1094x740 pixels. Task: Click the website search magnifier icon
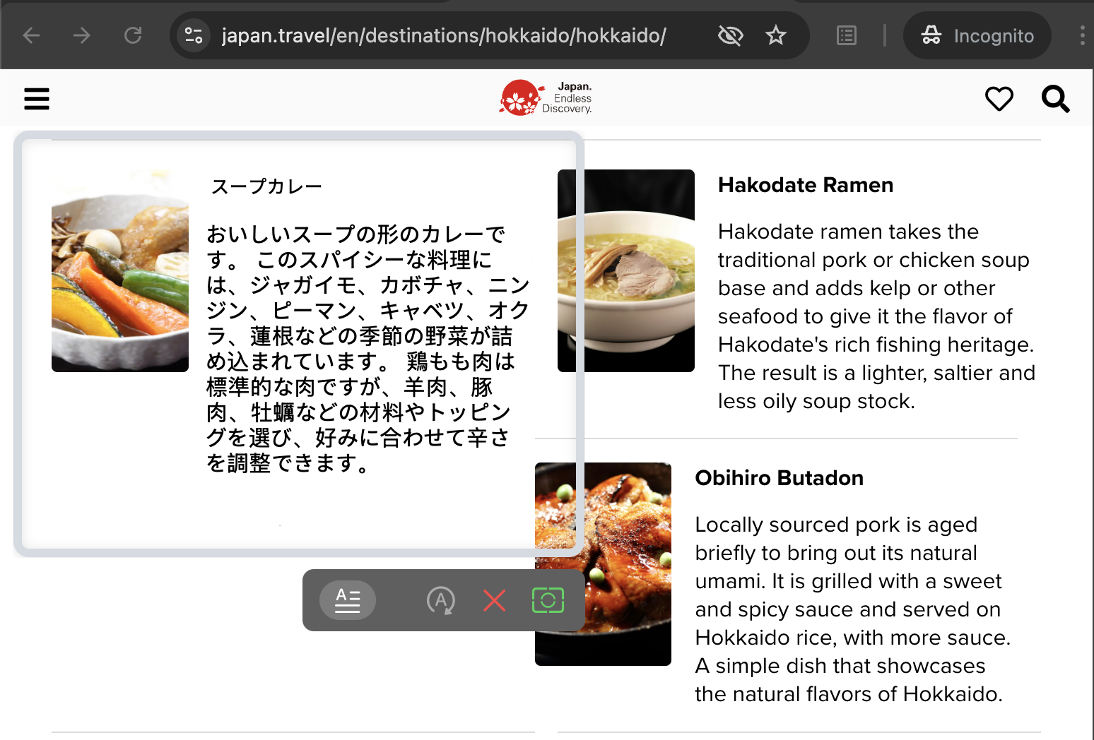[x=1055, y=99]
